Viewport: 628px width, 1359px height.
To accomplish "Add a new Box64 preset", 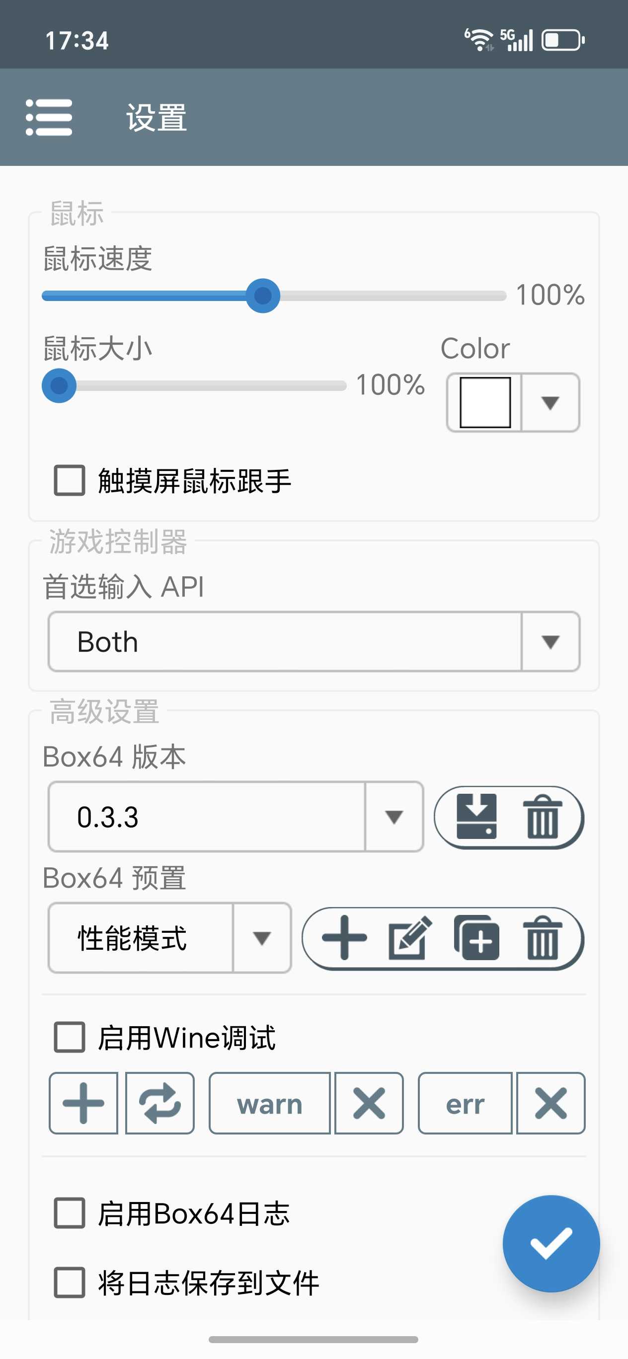I will 344,937.
